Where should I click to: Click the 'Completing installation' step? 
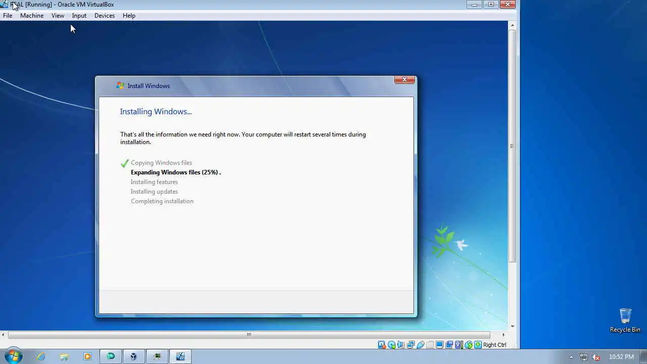(x=162, y=201)
